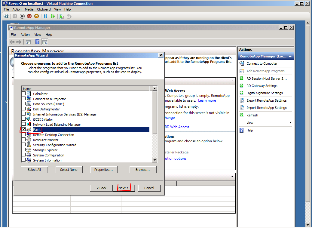Click the Select None button

pos(69,170)
